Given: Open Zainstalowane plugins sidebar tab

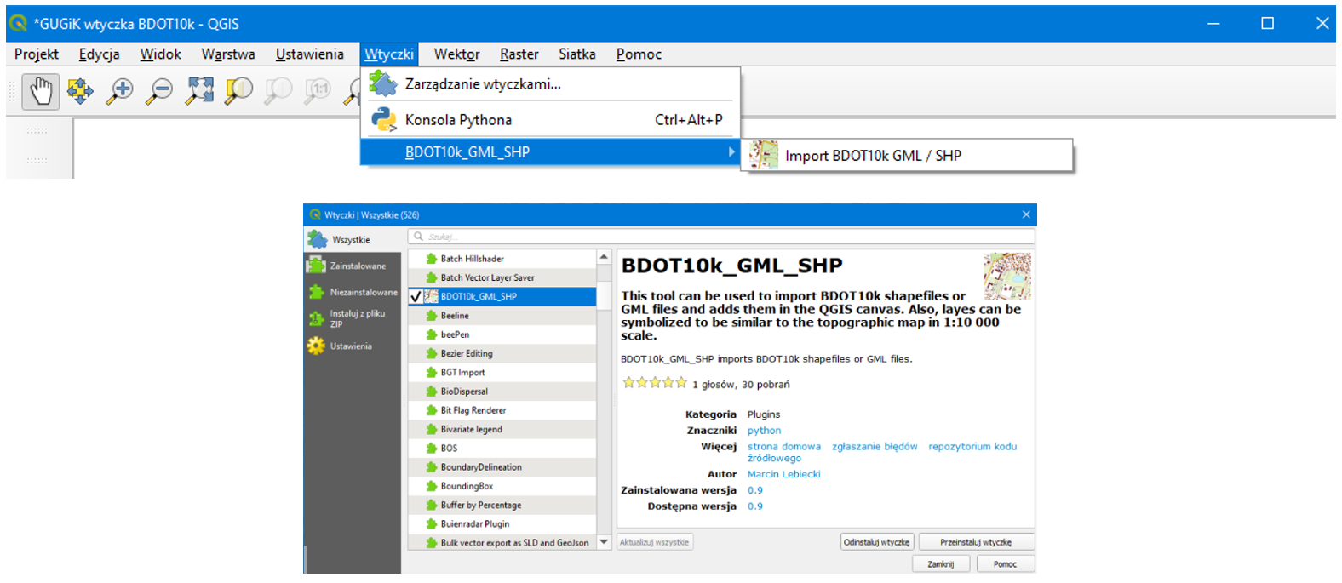Looking at the screenshot, I should click(353, 266).
